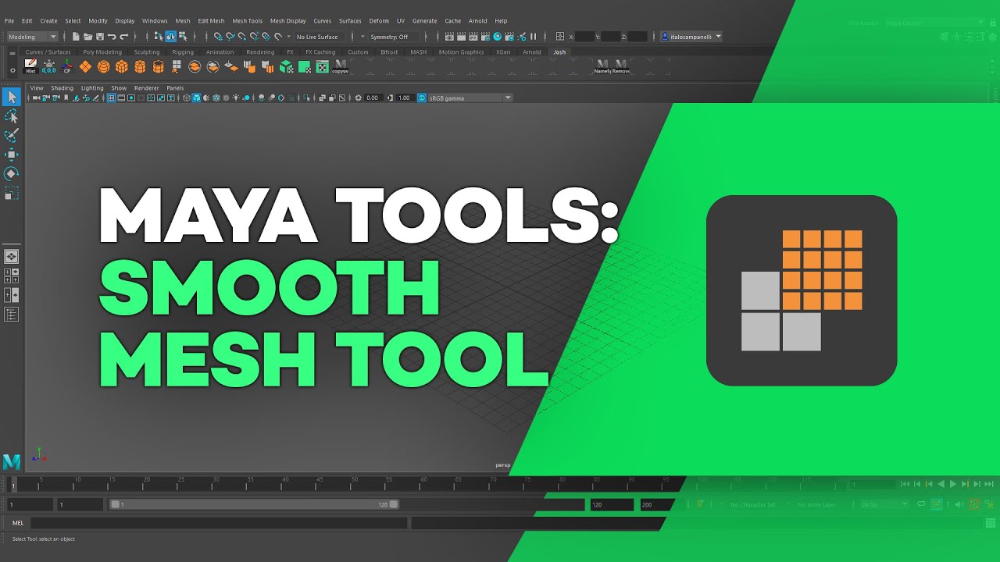The image size is (1000, 562).
Task: Toggle snap to grids magnet
Action: click(x=219, y=37)
